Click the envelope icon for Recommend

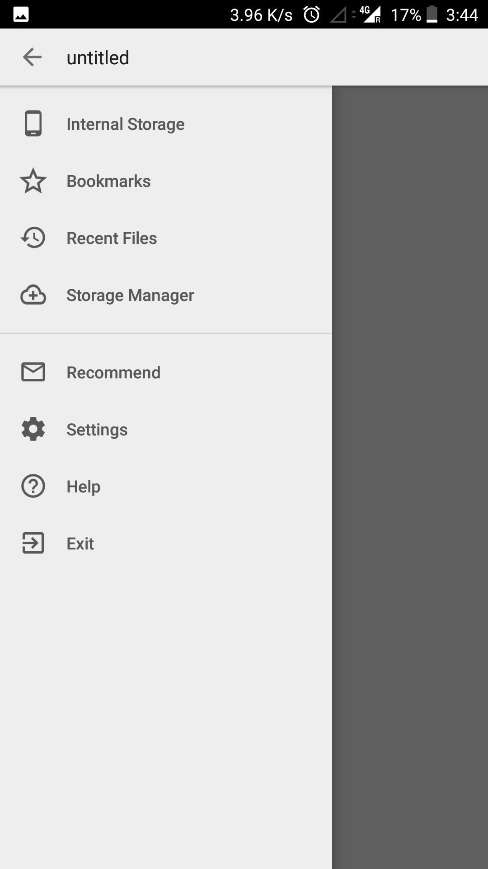[x=33, y=372]
